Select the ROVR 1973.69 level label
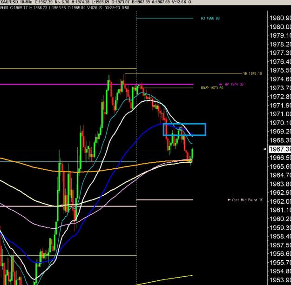Viewport: 291px width, 285px height. tap(212, 88)
